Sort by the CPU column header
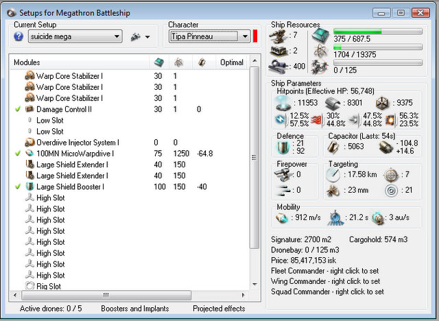The height and width of the screenshot is (321, 439). click(x=159, y=62)
